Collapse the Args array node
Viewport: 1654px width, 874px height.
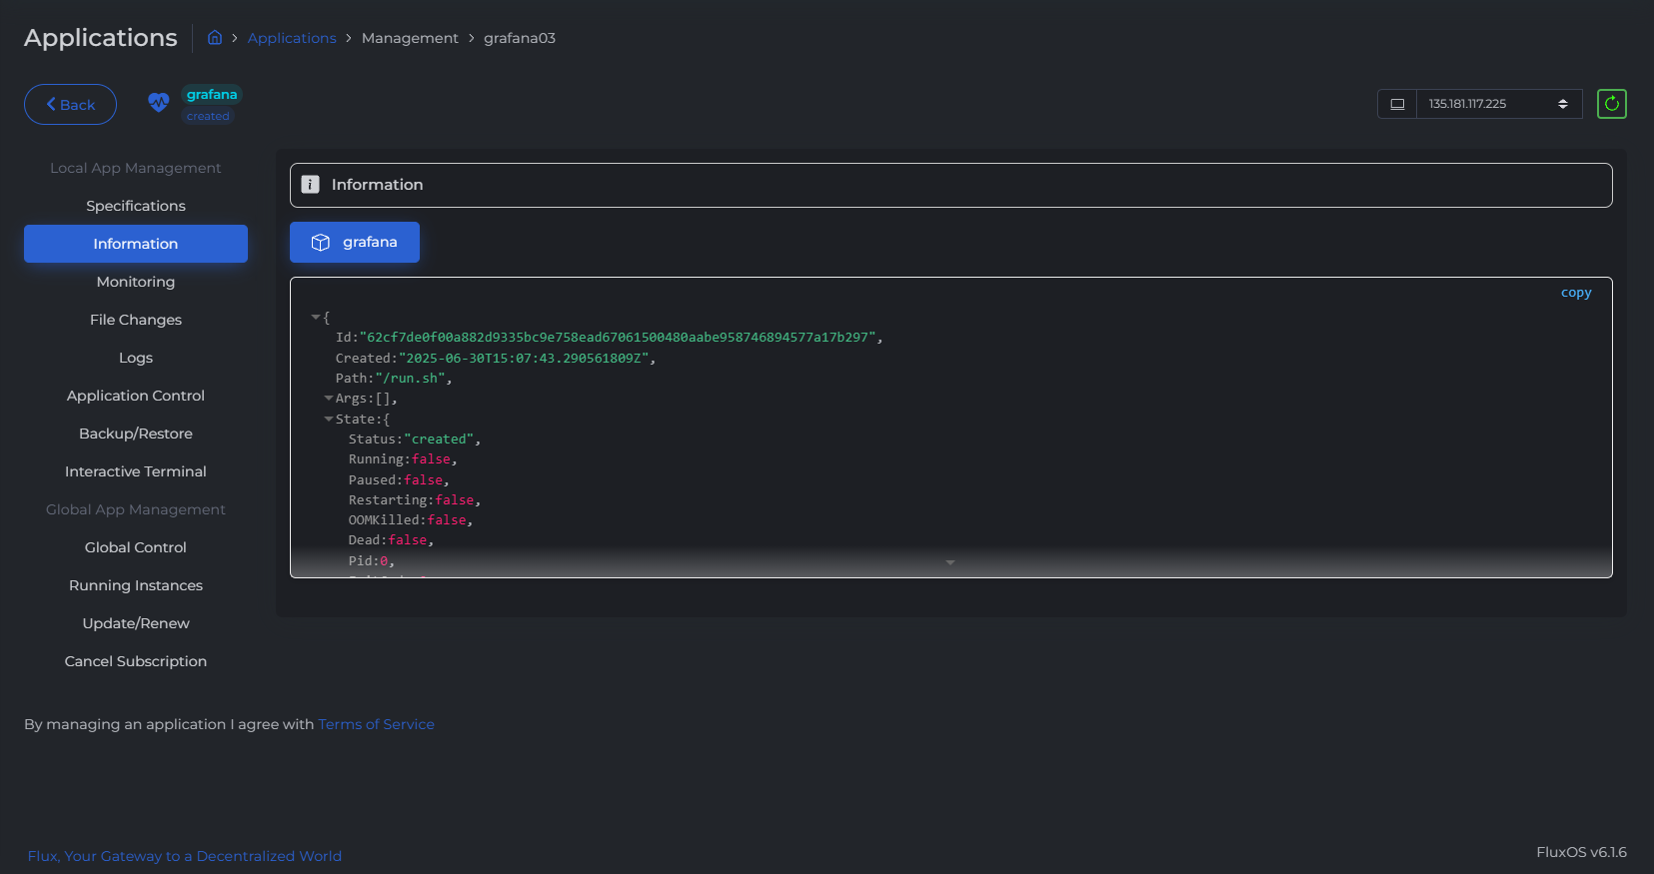[x=329, y=399]
